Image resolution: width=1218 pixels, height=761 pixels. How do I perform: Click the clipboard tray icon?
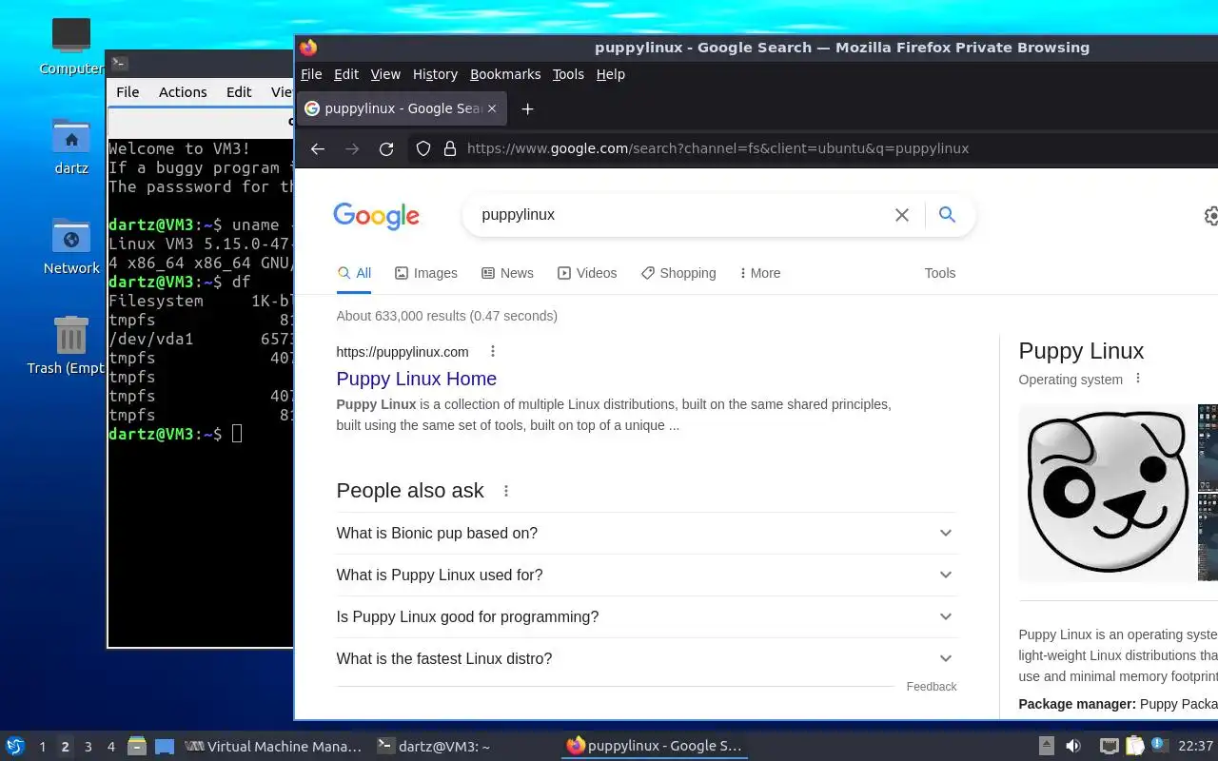pos(1134,746)
